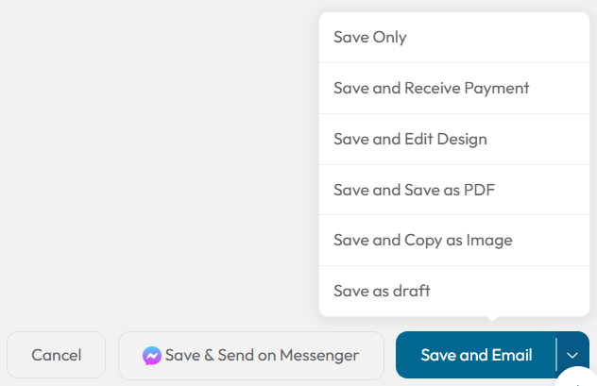
Task: Send the document by email after saving
Action: click(x=476, y=355)
